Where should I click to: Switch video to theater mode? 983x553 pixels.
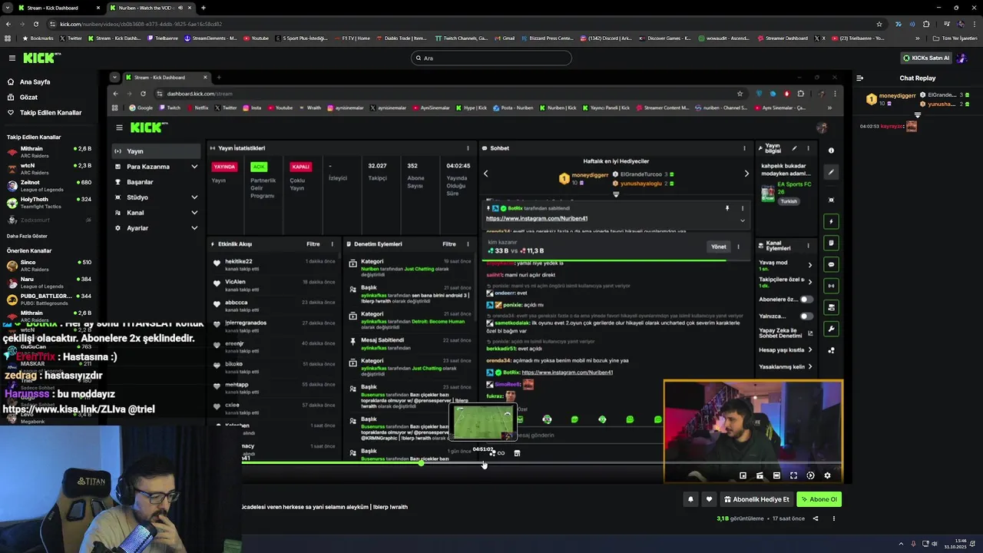point(776,475)
